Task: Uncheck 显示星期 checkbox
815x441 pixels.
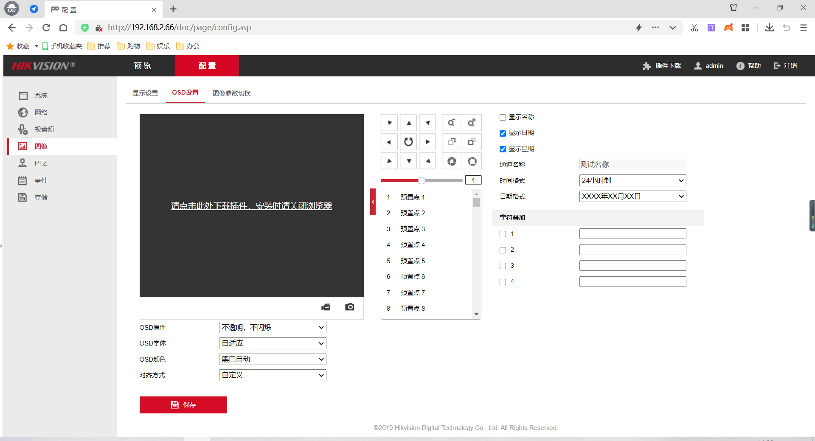Action: coord(503,149)
